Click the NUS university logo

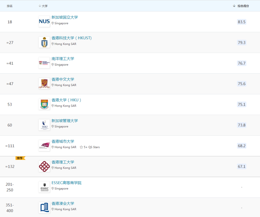44,21
